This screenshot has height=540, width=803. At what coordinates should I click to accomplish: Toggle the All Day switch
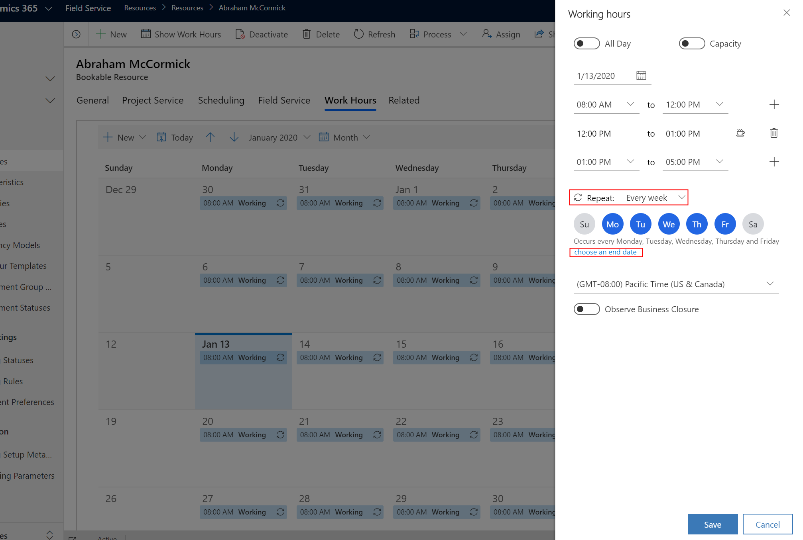click(586, 43)
